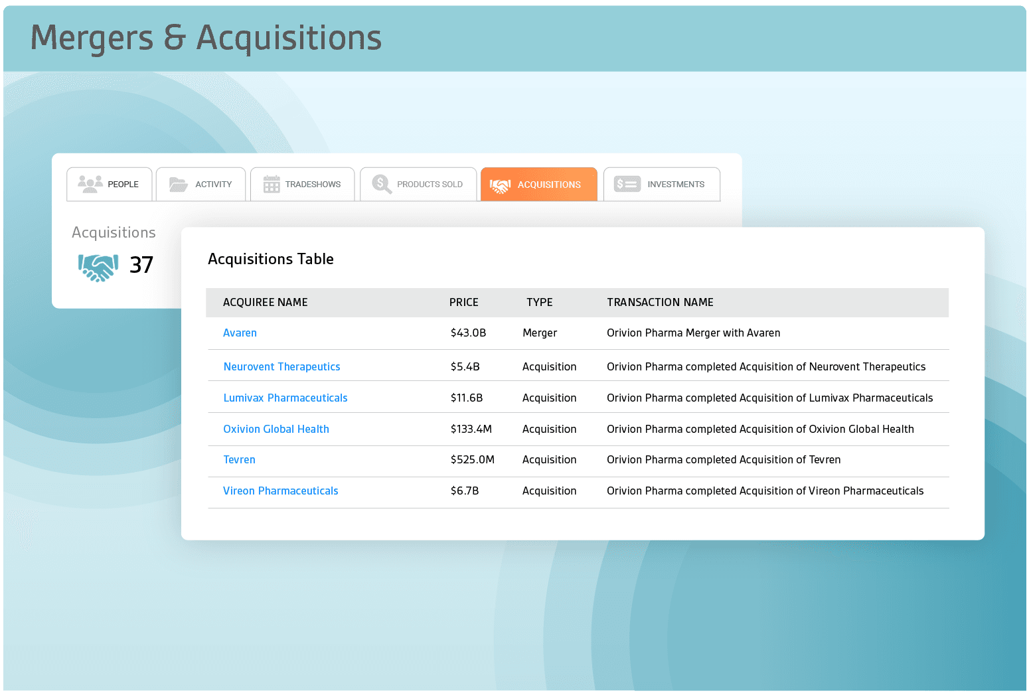Click Acquisition type in Lumivax row
The image size is (1029, 695).
550,398
